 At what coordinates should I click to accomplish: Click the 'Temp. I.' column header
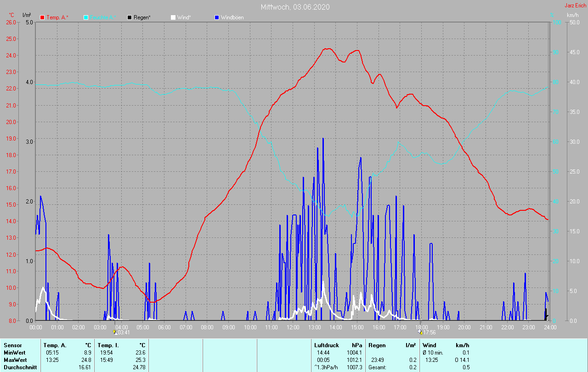[108, 345]
